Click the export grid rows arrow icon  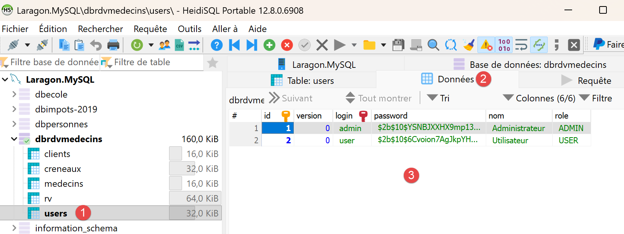(194, 45)
